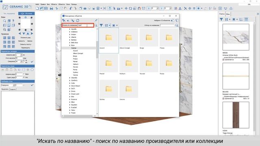Open the sort dropdown arrow in database dialog

pyautogui.click(x=110, y=25)
